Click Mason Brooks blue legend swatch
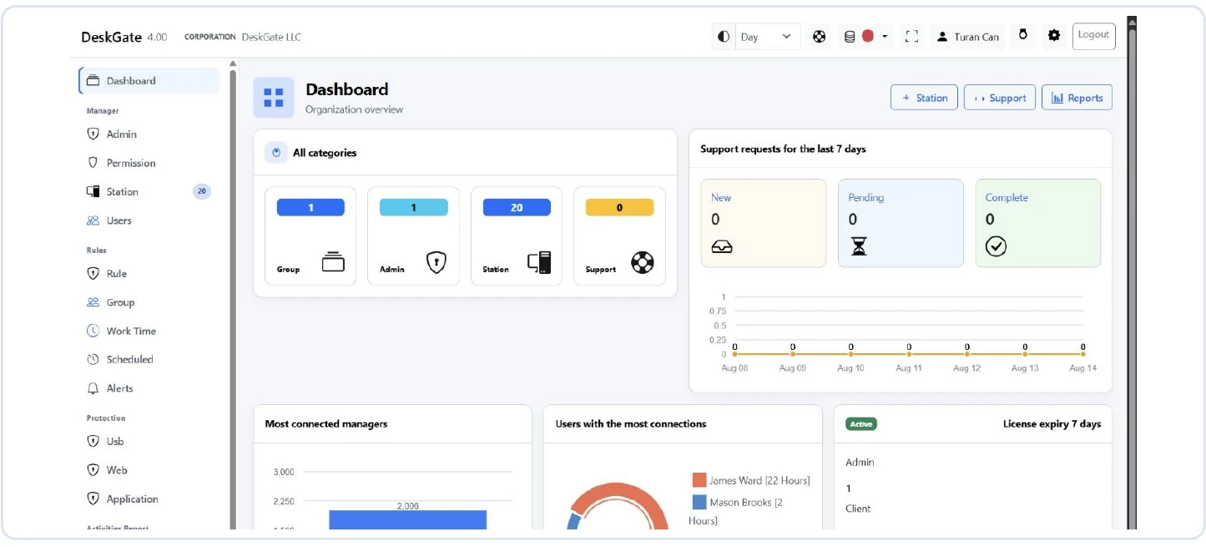The height and width of the screenshot is (547, 1206). point(699,503)
